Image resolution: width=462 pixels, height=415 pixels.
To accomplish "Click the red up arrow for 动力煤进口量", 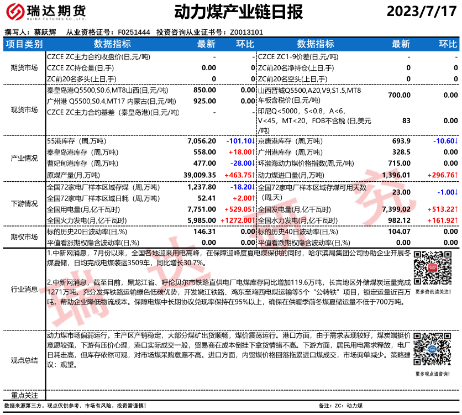I will [456, 175].
